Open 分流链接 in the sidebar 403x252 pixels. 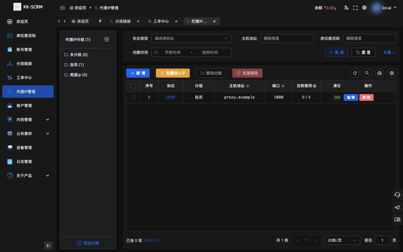(28, 64)
